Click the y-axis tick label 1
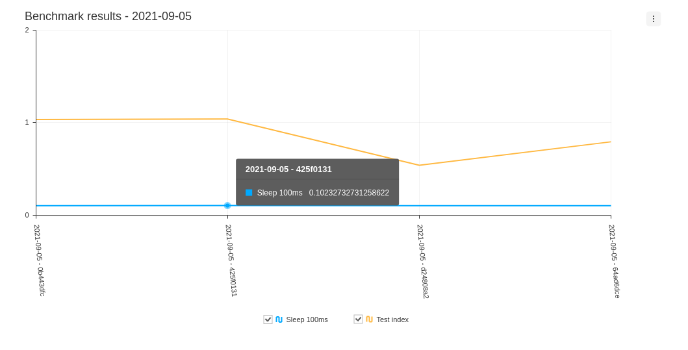 click(x=27, y=122)
